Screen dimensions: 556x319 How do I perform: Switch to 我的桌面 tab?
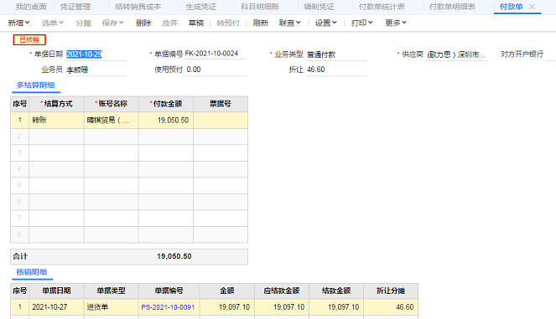tap(31, 7)
